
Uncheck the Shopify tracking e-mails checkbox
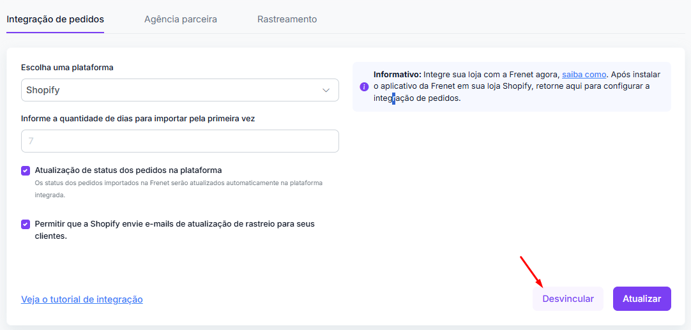pos(26,224)
